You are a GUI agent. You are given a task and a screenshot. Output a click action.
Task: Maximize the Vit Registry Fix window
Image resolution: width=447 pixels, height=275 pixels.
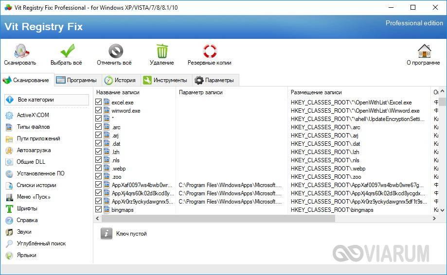click(413, 7)
